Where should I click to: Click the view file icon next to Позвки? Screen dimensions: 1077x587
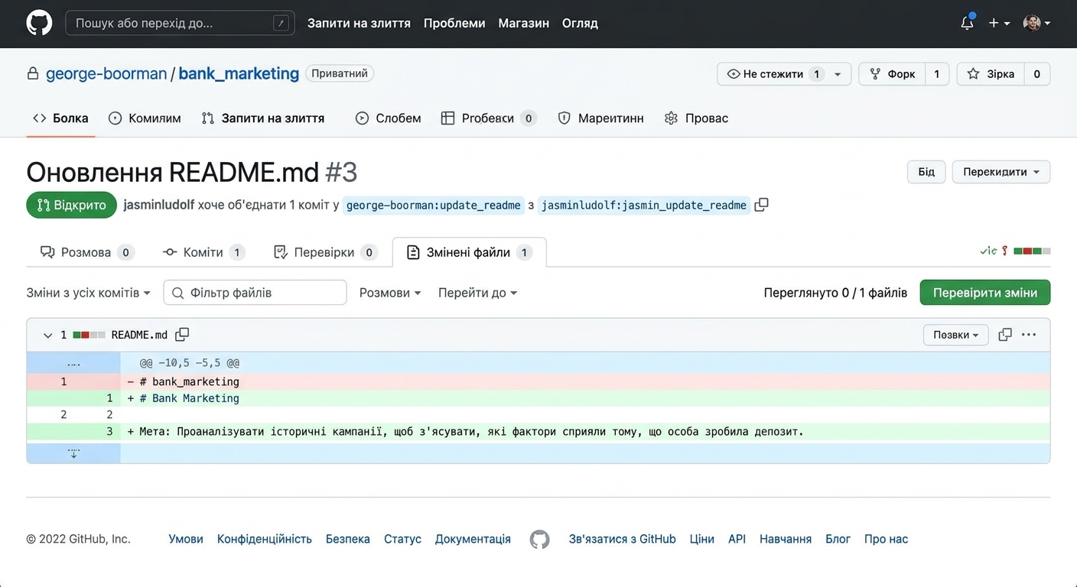tap(1005, 335)
